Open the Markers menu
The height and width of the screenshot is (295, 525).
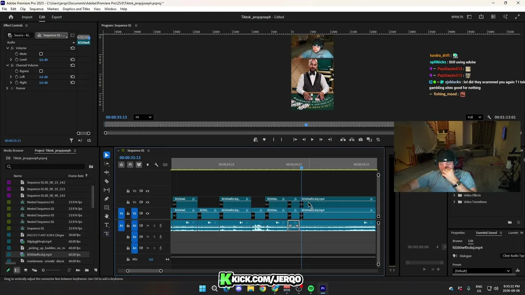53,9
